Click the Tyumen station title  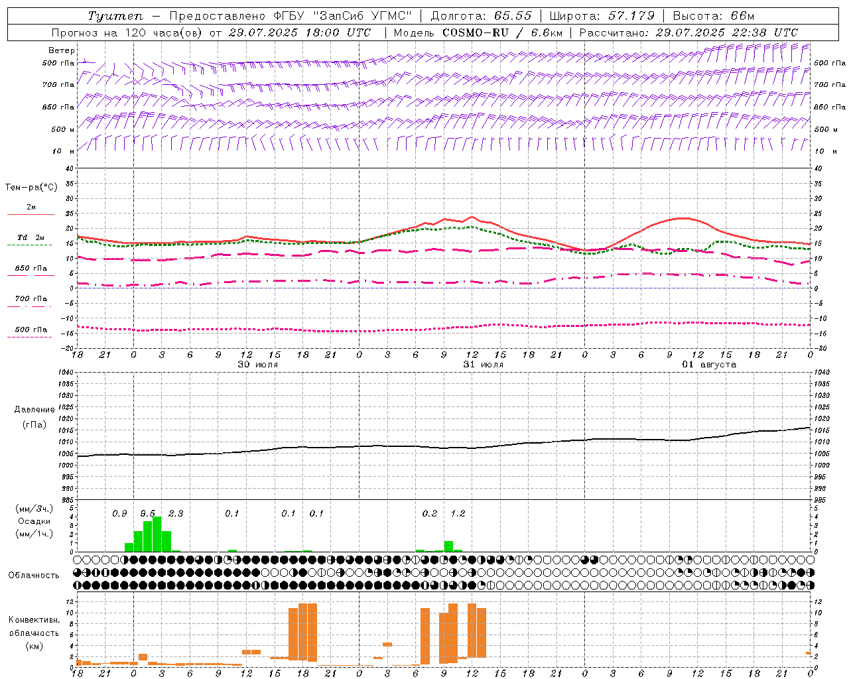coord(115,16)
